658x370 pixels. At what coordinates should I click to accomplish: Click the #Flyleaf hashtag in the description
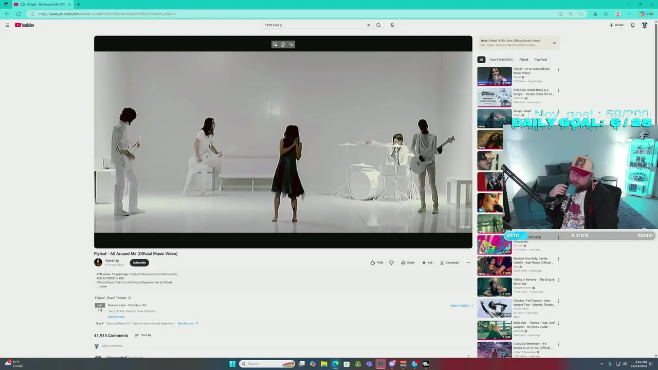[x=135, y=274]
